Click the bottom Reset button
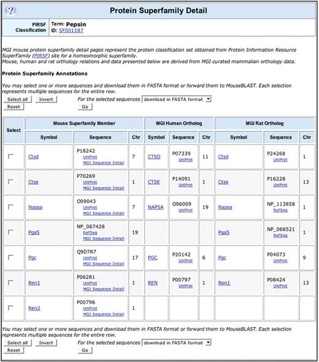Viewport: 319px width, 362px height. click(x=13, y=350)
